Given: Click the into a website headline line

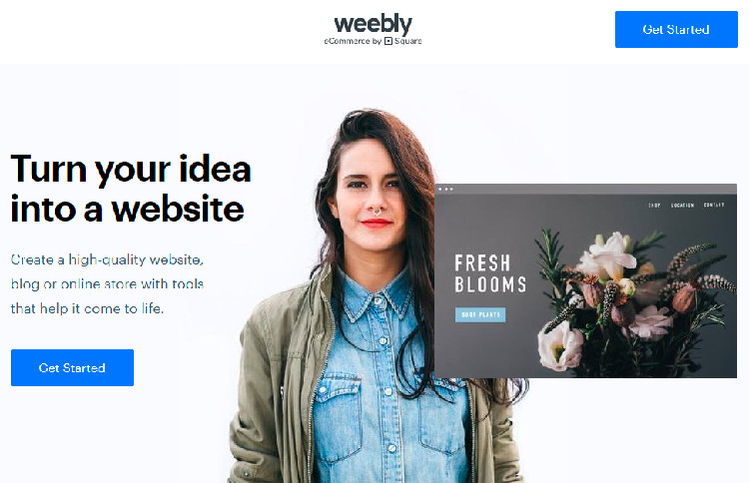Looking at the screenshot, I should coord(127,209).
